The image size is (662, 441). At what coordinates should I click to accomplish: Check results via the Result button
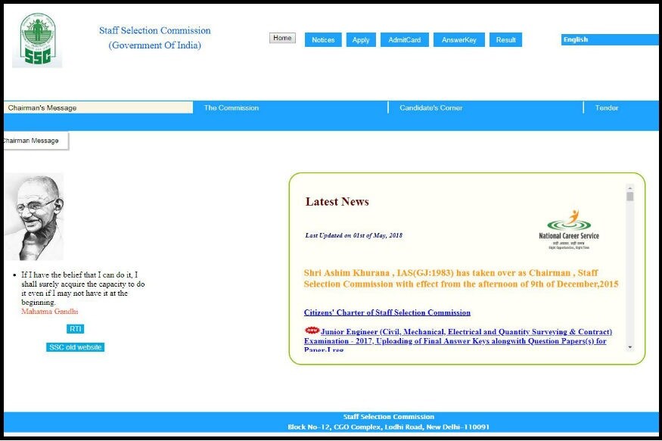point(505,40)
